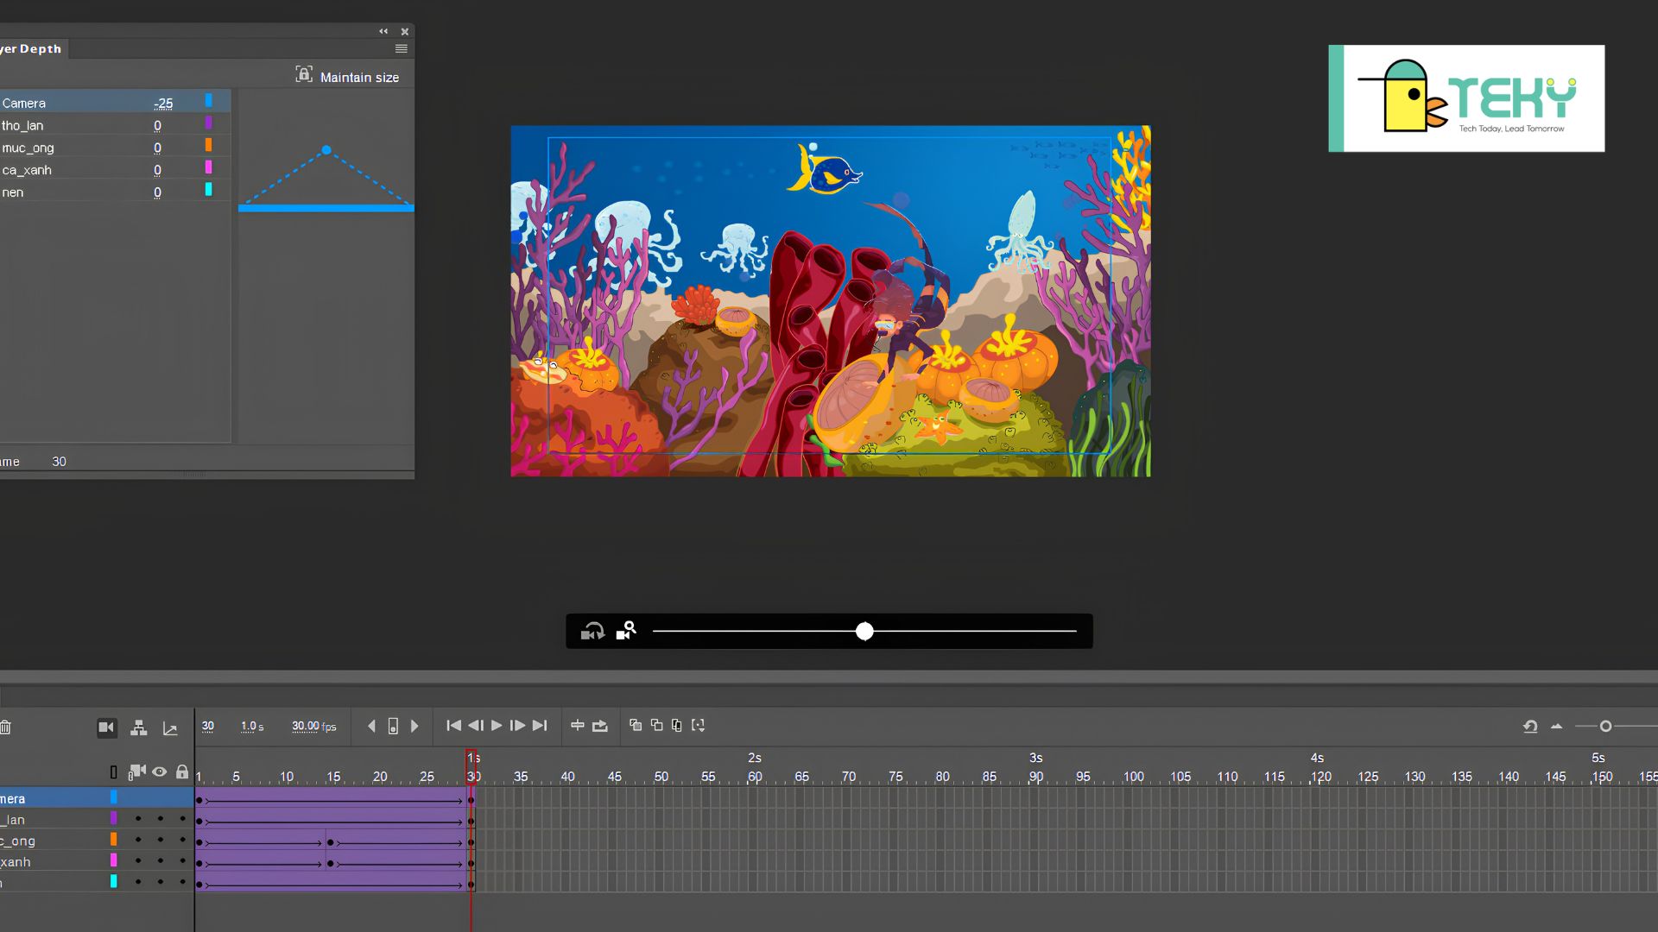Click the camera control slider knob

(864, 632)
